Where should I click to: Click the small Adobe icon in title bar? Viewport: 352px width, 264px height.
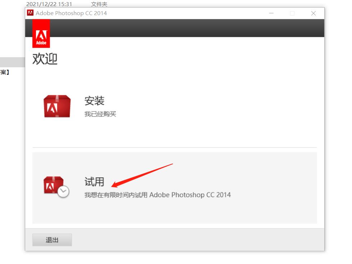tap(31, 13)
